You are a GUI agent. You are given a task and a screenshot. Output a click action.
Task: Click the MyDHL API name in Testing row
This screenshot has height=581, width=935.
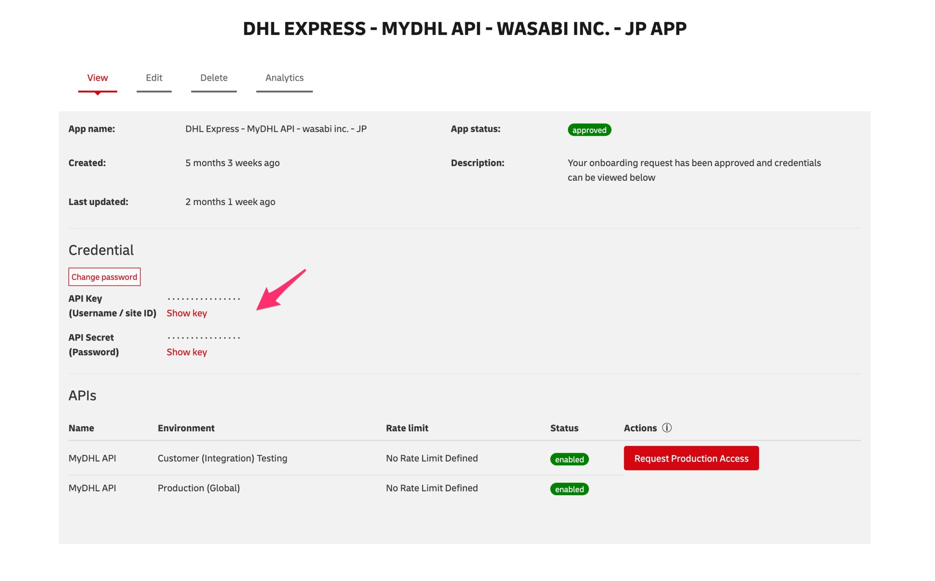tap(92, 458)
